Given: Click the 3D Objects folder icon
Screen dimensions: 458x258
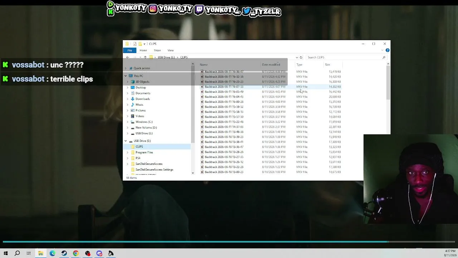Looking at the screenshot, I should click(133, 82).
